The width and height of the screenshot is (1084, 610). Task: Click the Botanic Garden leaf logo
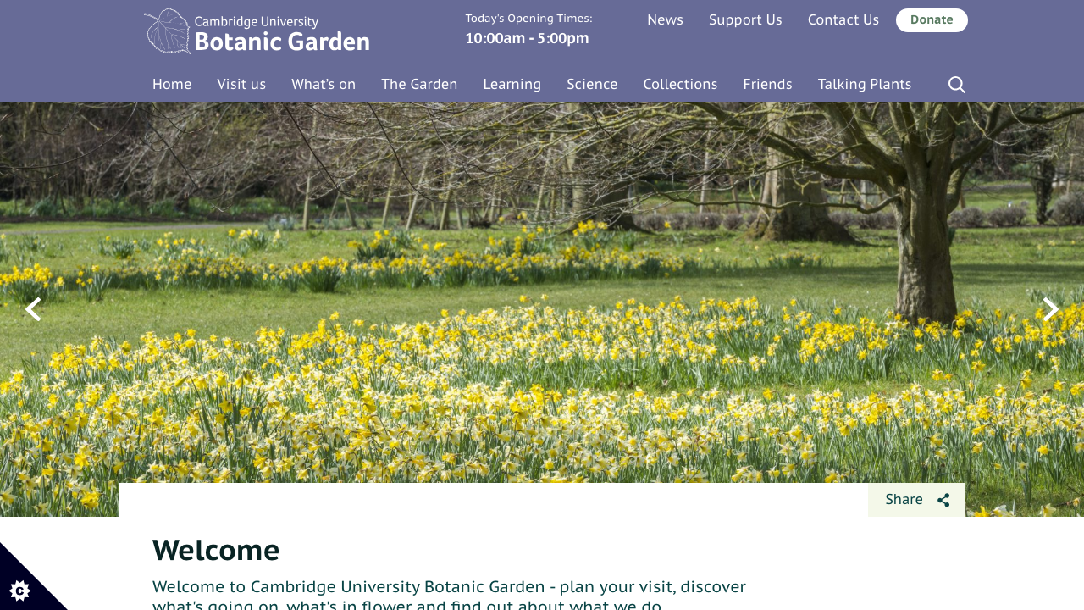coord(166,30)
